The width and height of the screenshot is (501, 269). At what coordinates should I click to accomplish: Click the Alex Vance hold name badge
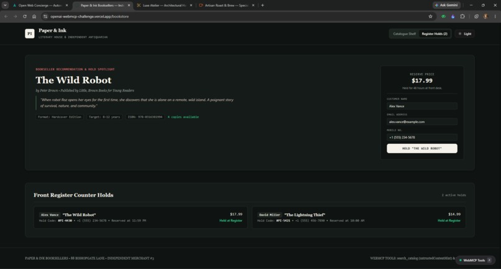(50, 215)
